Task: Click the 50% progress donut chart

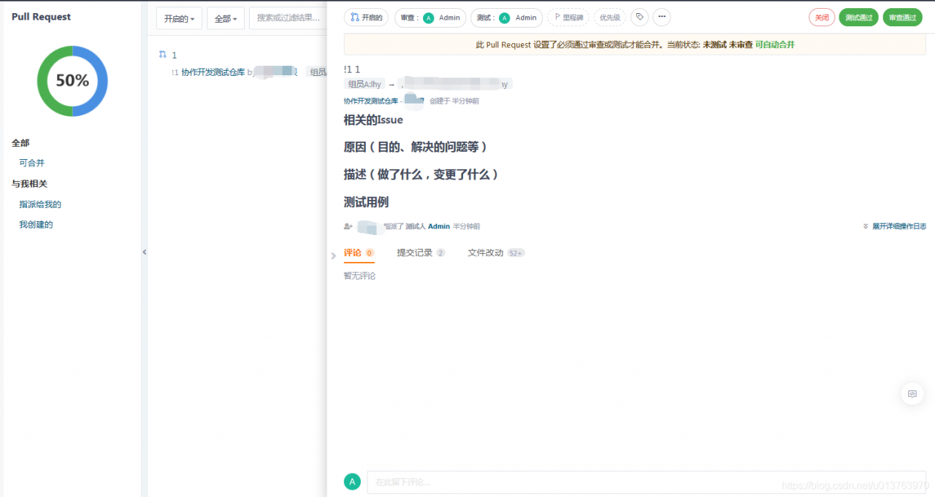Action: click(72, 80)
